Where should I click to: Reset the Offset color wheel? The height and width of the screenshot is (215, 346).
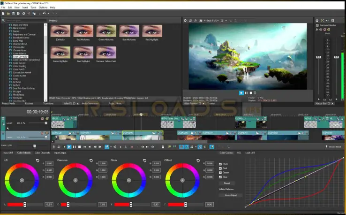tap(198, 161)
